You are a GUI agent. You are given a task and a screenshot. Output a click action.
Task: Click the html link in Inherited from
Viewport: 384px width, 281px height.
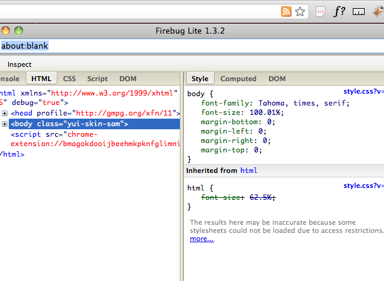coord(249,170)
